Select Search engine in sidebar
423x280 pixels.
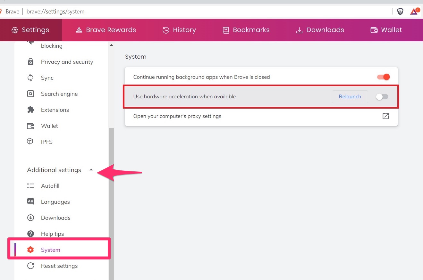coord(59,94)
